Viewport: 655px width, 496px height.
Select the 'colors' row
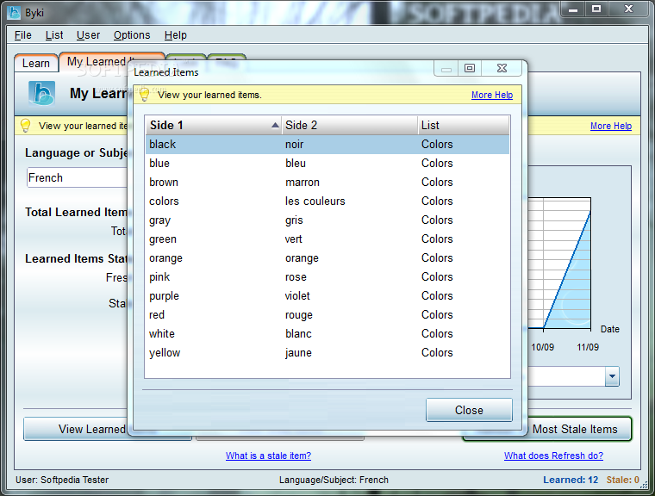(327, 201)
